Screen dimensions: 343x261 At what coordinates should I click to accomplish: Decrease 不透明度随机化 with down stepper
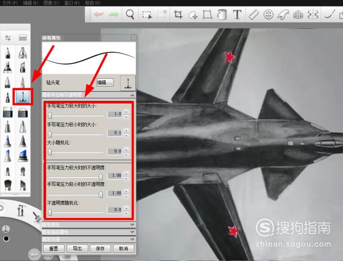pyautogui.click(x=126, y=212)
